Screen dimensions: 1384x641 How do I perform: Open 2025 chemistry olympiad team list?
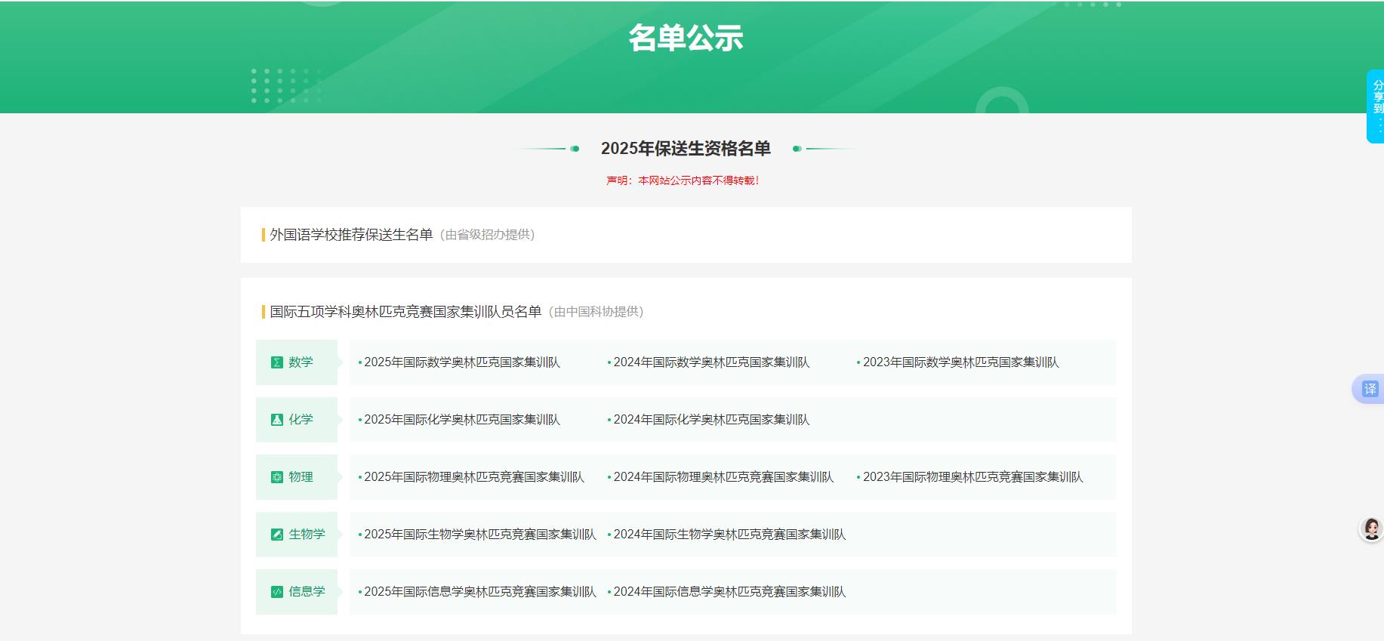click(x=461, y=420)
